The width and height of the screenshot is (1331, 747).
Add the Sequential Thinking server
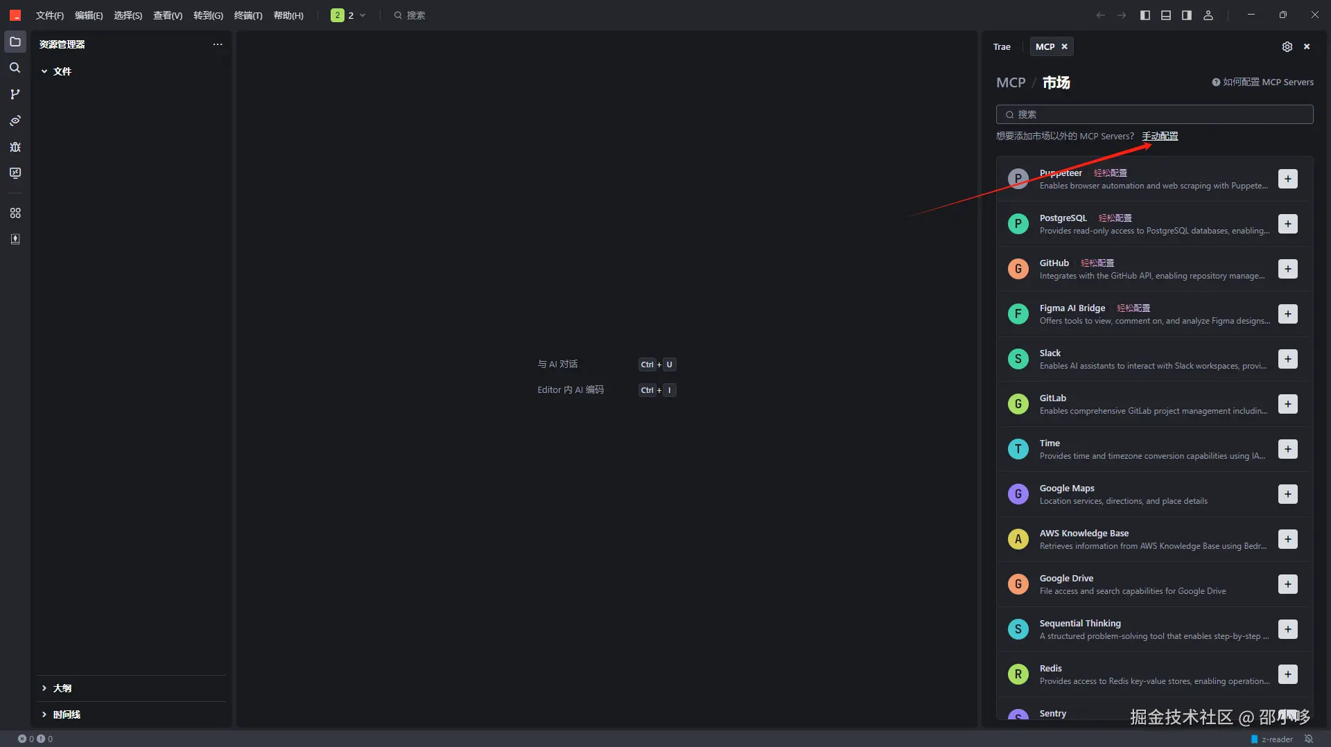point(1288,629)
